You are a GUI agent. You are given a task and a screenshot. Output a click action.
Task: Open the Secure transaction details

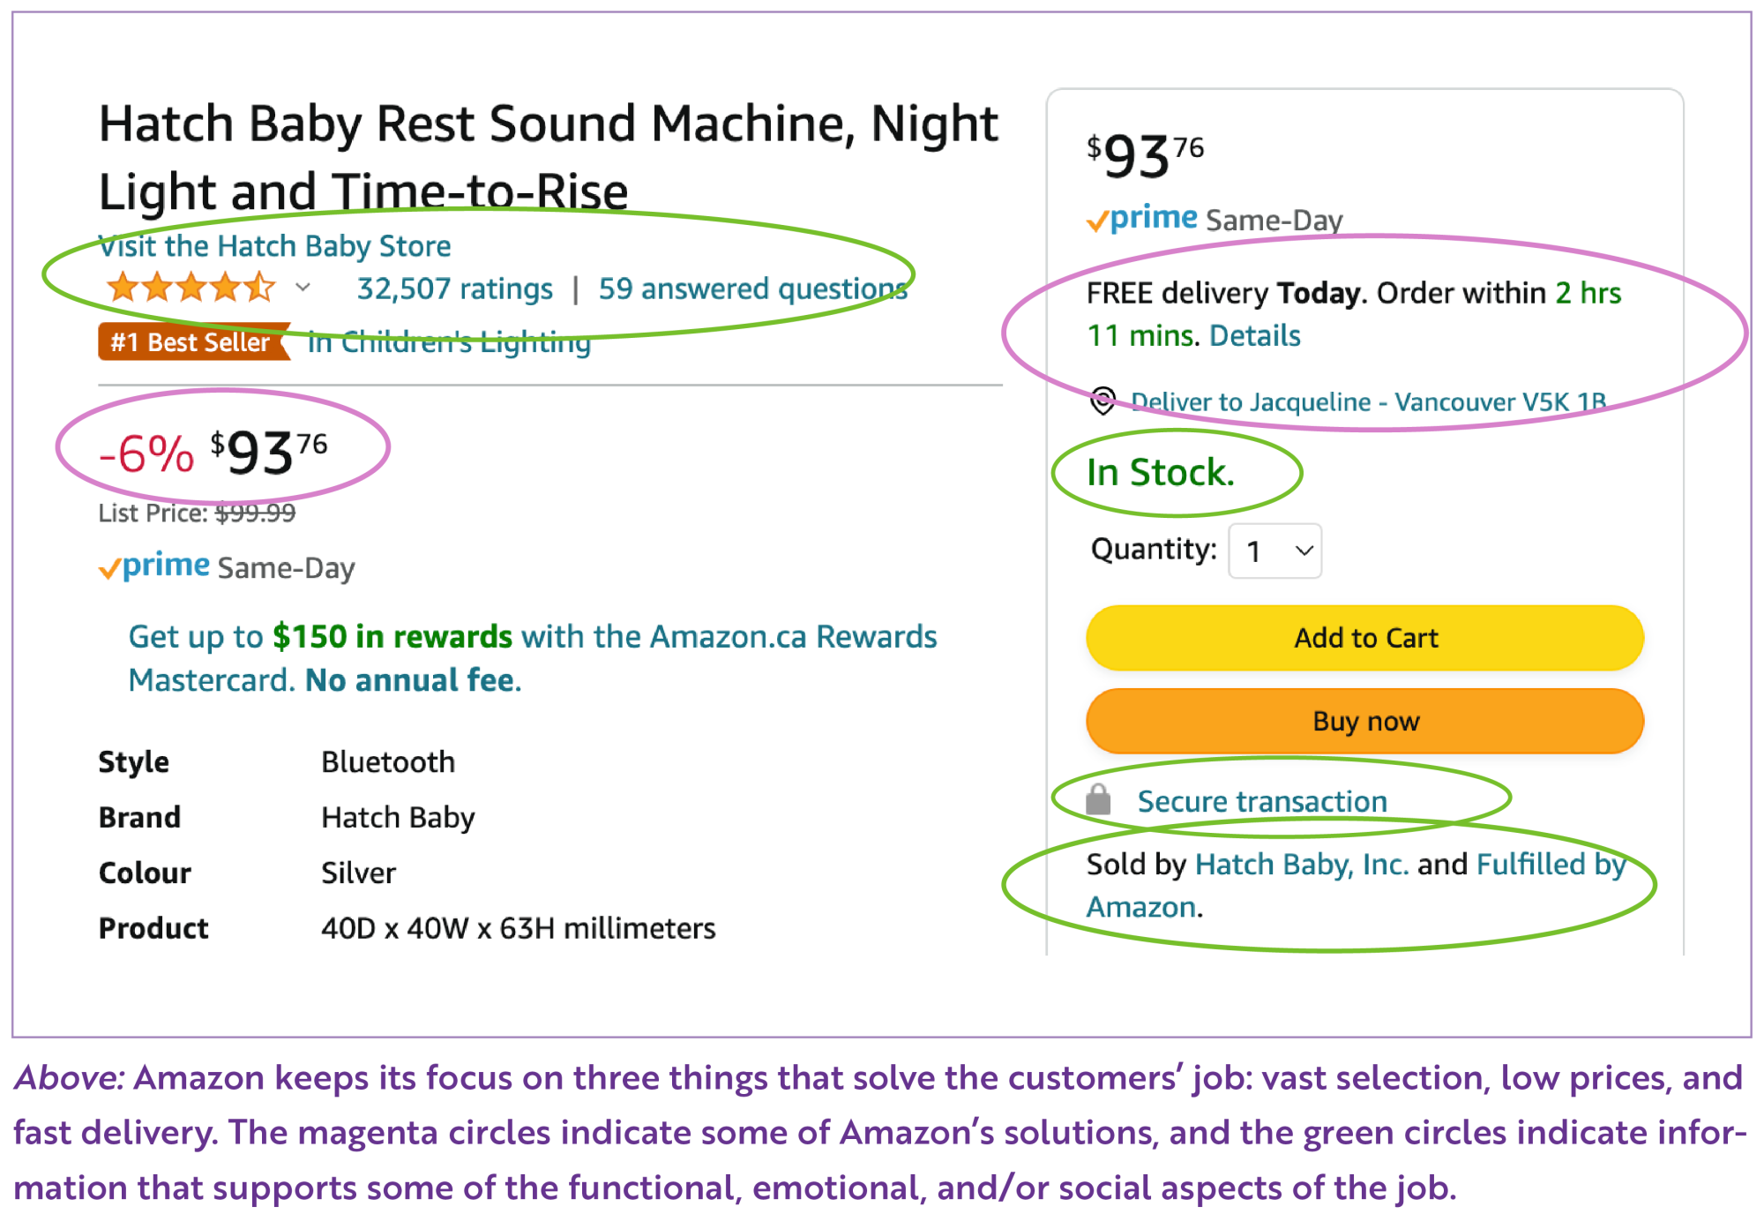(1263, 801)
